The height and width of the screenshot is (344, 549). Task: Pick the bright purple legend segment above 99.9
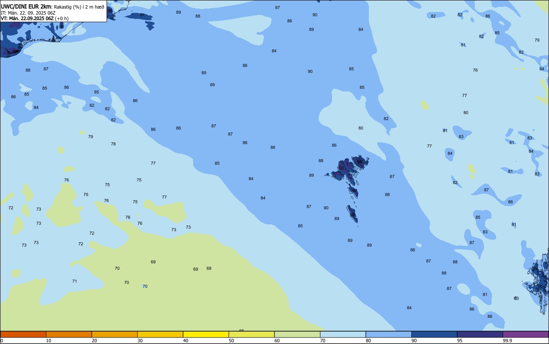(x=525, y=334)
